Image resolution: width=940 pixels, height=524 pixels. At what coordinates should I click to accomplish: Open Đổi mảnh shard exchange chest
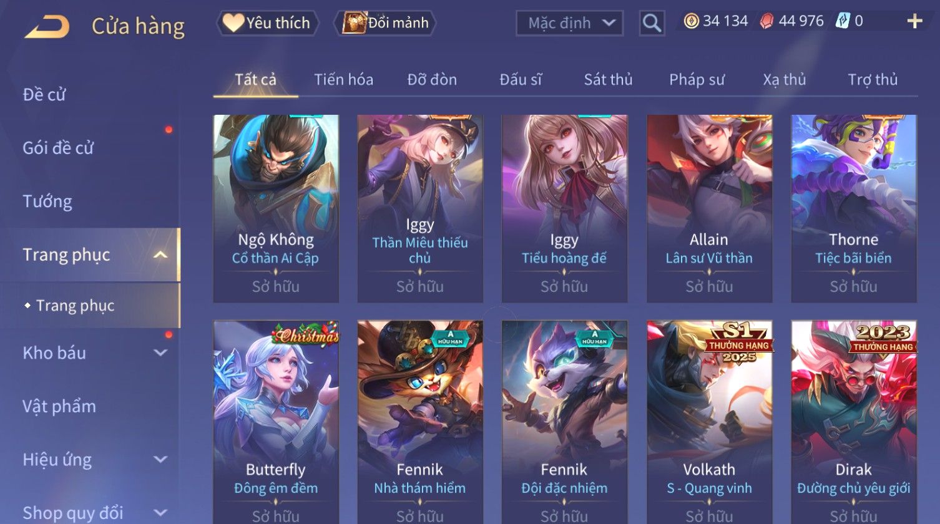(x=385, y=23)
